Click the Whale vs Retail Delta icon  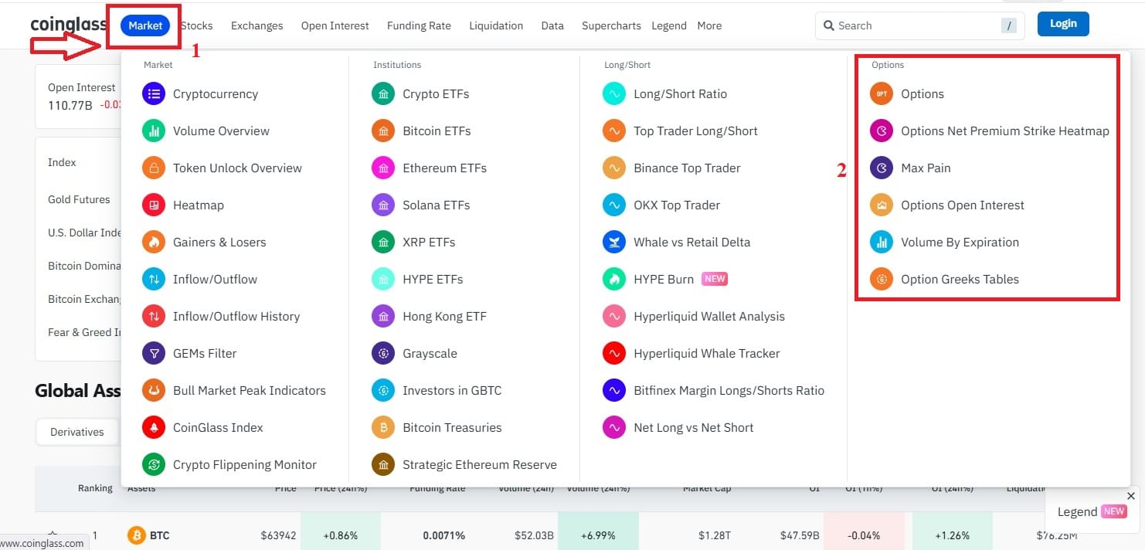pyautogui.click(x=614, y=243)
